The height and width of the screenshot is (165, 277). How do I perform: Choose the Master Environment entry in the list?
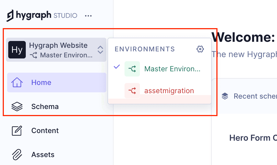172,69
